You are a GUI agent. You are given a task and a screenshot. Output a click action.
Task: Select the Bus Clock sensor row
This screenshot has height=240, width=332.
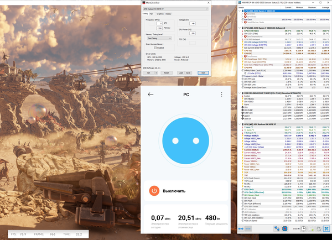click(285, 19)
